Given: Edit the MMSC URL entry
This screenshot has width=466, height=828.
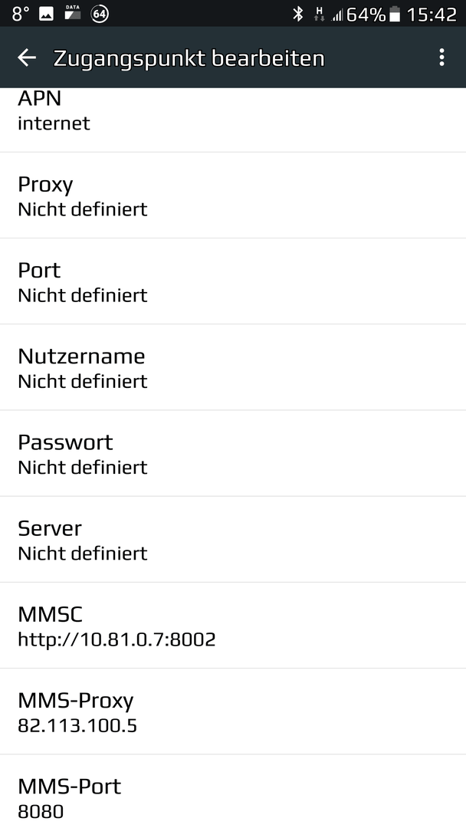Looking at the screenshot, I should (x=233, y=626).
